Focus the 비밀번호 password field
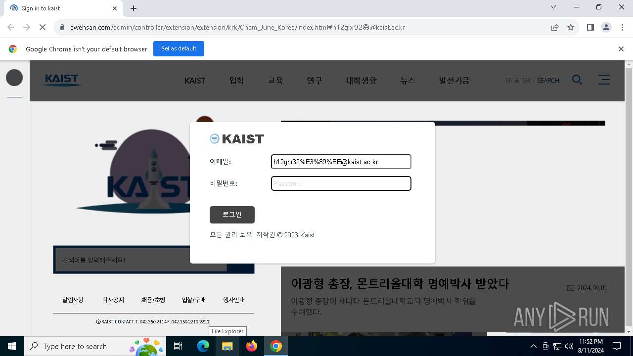Image resolution: width=633 pixels, height=356 pixels. coord(341,183)
